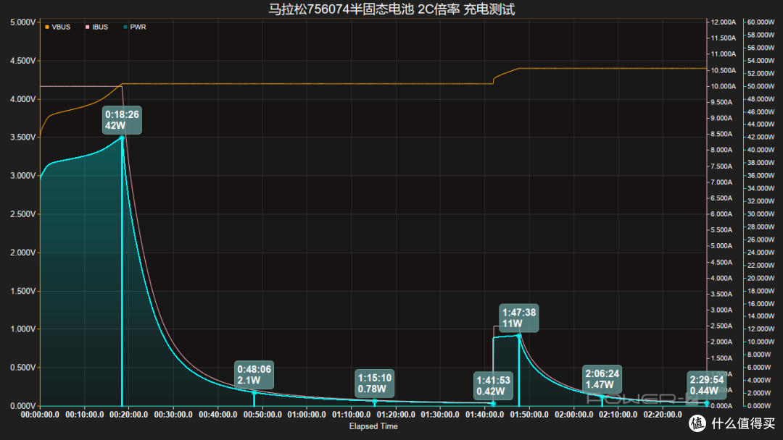Click the 02:20:00.0 time tick
783x440 pixels.
coord(662,415)
